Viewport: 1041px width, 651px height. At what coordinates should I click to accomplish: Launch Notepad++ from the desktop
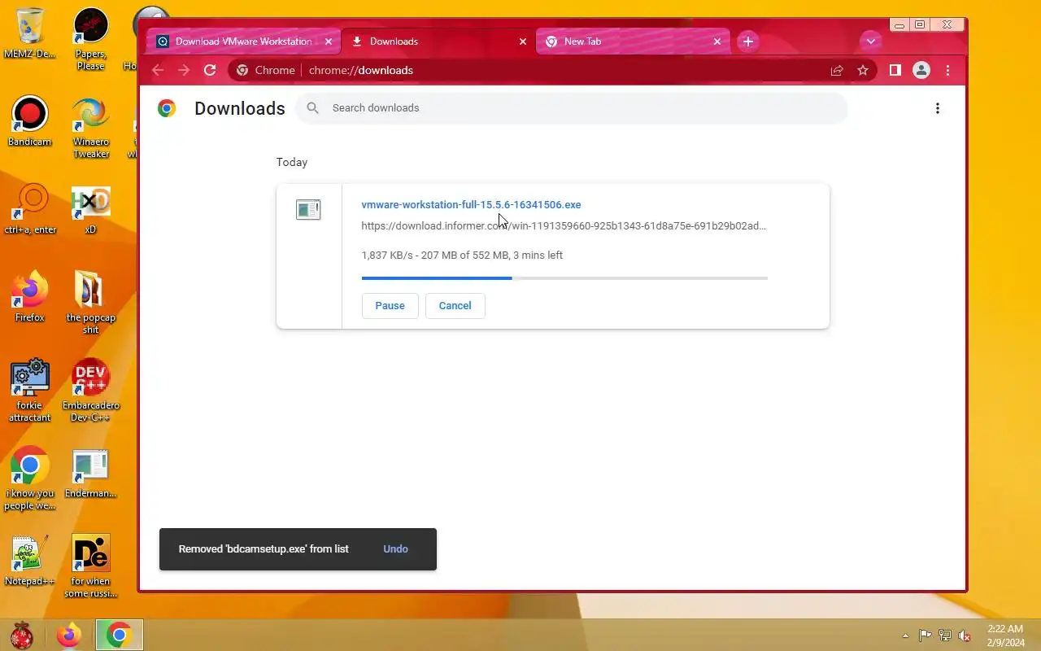pyautogui.click(x=29, y=561)
